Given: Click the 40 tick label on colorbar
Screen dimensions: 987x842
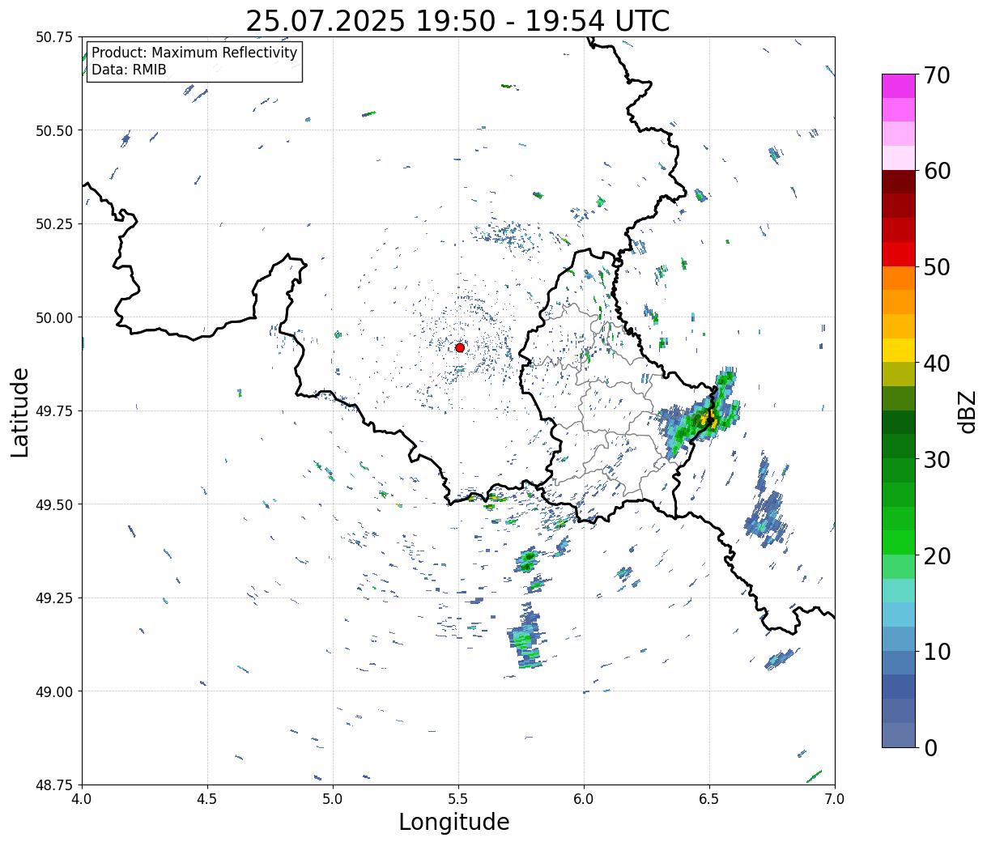Looking at the screenshot, I should pos(938,363).
